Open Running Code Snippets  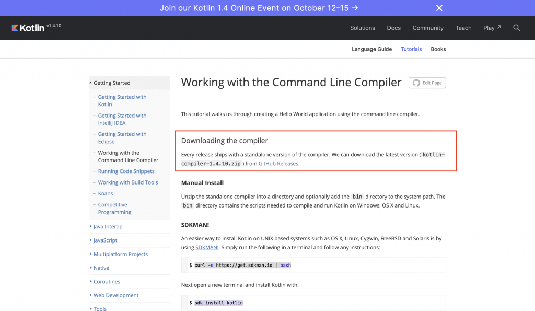(x=126, y=171)
